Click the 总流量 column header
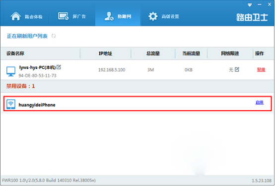 [153, 53]
